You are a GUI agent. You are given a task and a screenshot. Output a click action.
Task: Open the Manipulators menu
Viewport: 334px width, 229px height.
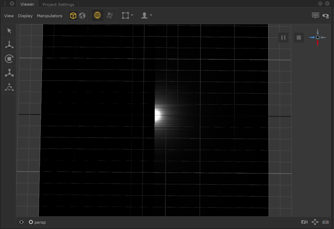click(50, 16)
